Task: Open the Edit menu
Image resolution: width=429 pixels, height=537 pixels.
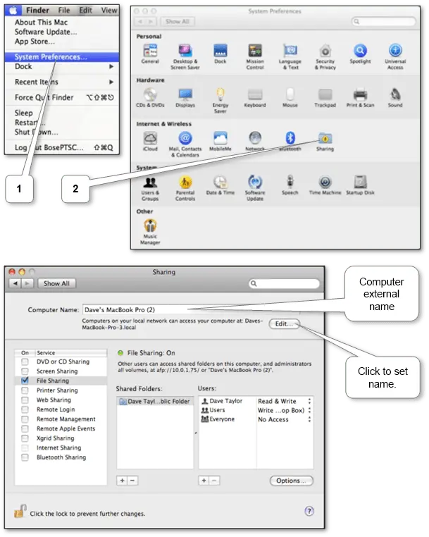Action: click(86, 11)
